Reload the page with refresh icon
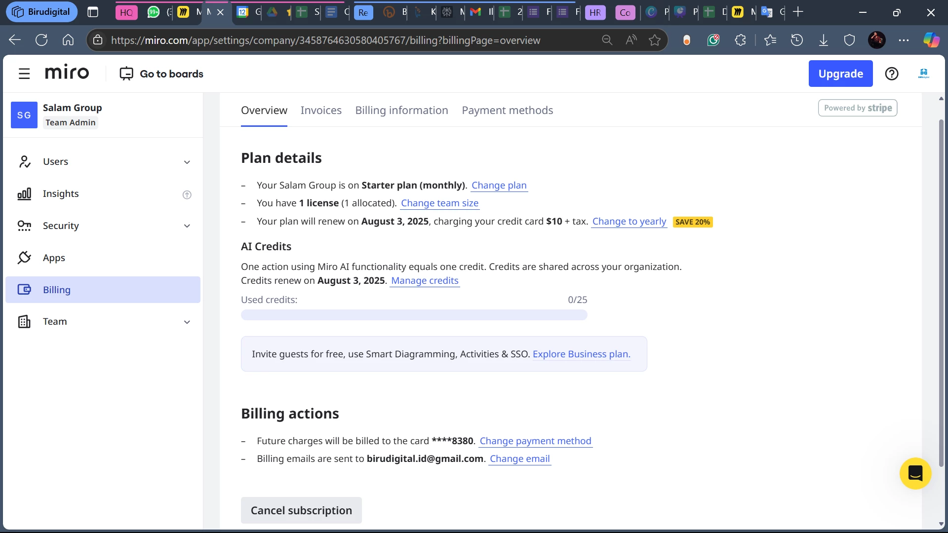 [x=41, y=40]
